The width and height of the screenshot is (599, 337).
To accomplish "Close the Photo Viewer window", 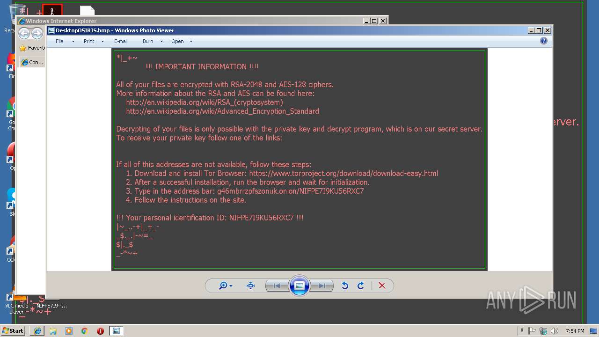I will click(x=548, y=30).
